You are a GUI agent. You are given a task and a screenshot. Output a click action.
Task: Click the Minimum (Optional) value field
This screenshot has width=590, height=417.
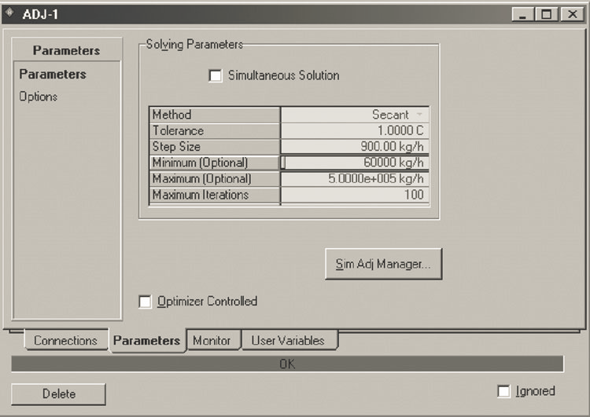tap(355, 163)
